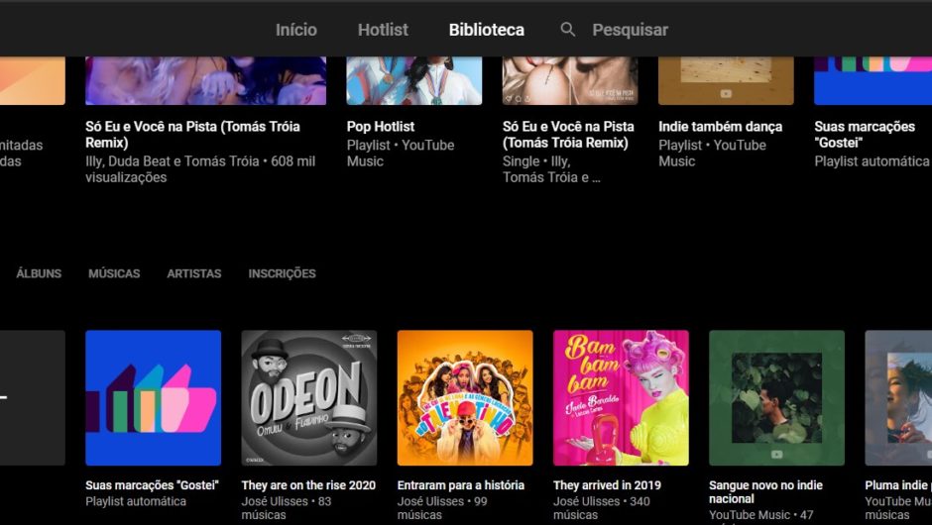Click the Só Eu e Você single title
The width and height of the screenshot is (932, 525).
point(568,135)
